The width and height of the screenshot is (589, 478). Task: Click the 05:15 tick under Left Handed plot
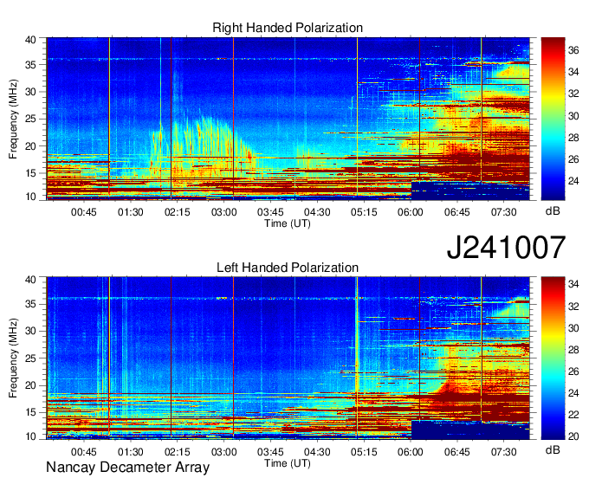364,452
